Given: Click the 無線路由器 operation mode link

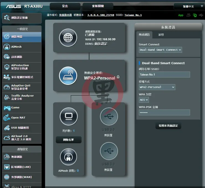Looking at the screenshot, I should 65,15.
